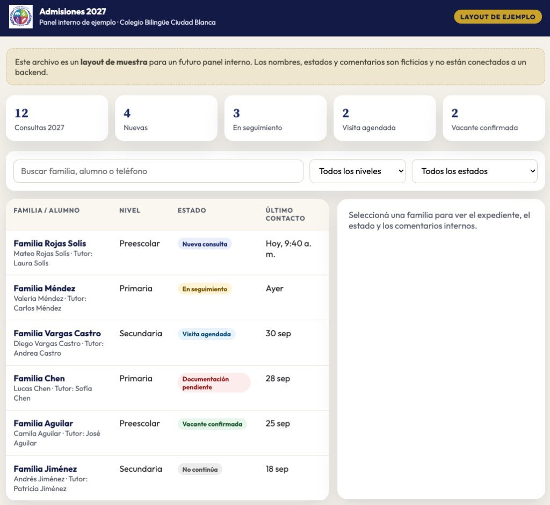Click Primaria level in Méndez row
Image resolution: width=550 pixels, height=505 pixels.
pyautogui.click(x=136, y=288)
